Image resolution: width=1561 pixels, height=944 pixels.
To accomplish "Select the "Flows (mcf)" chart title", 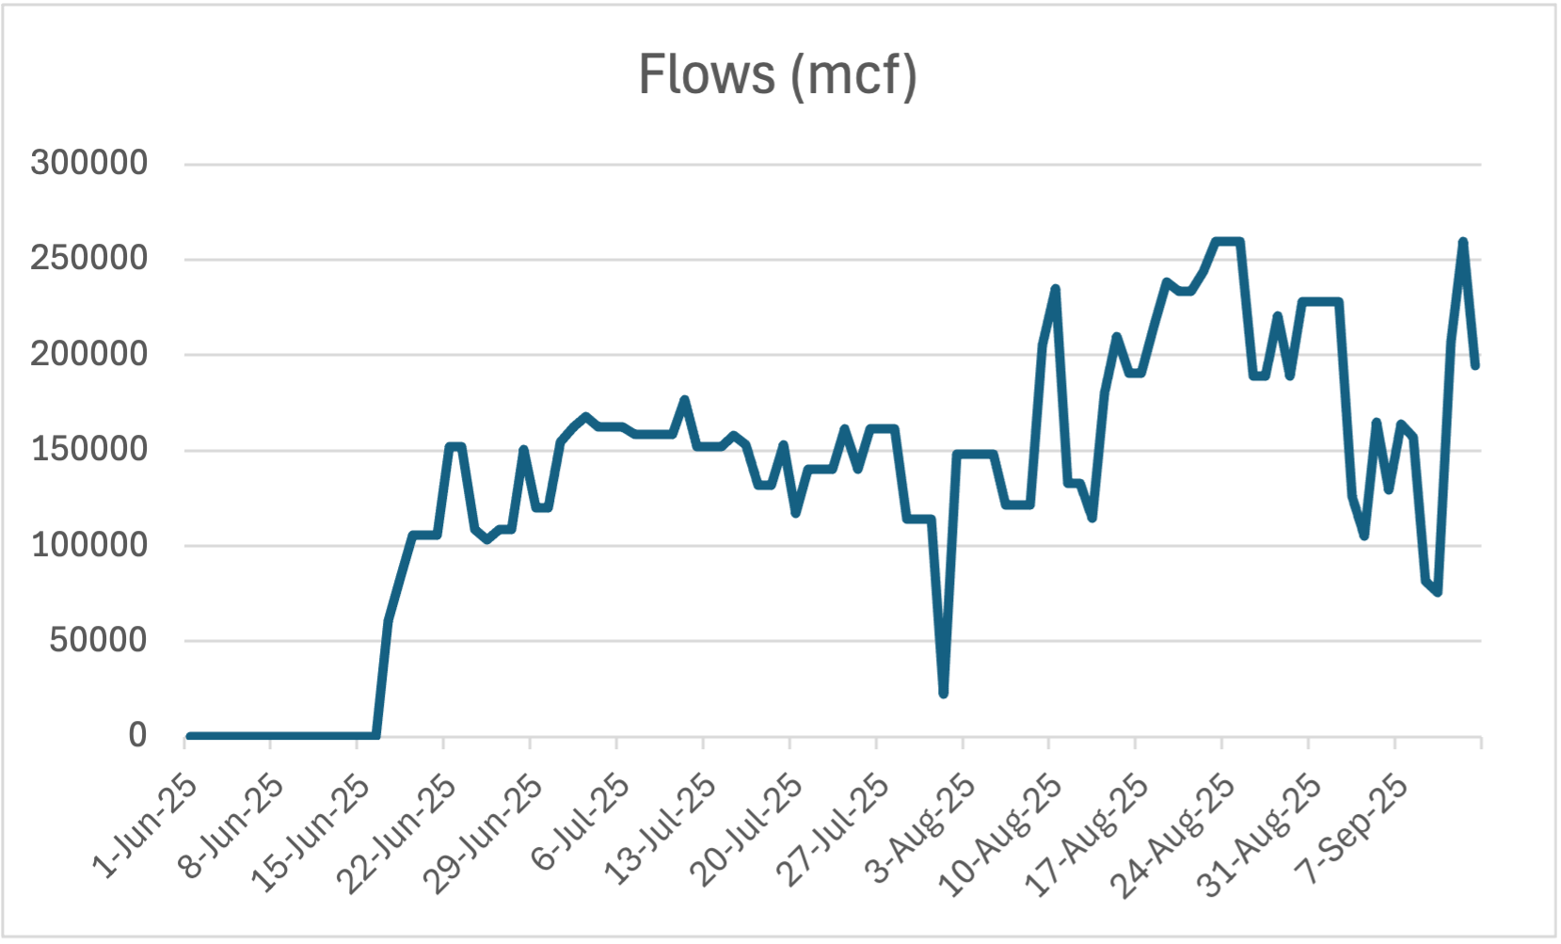I will coord(777,74).
